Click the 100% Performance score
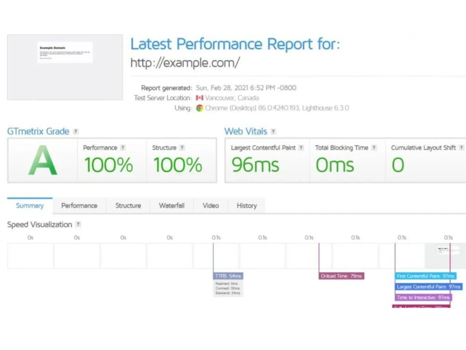 (109, 165)
